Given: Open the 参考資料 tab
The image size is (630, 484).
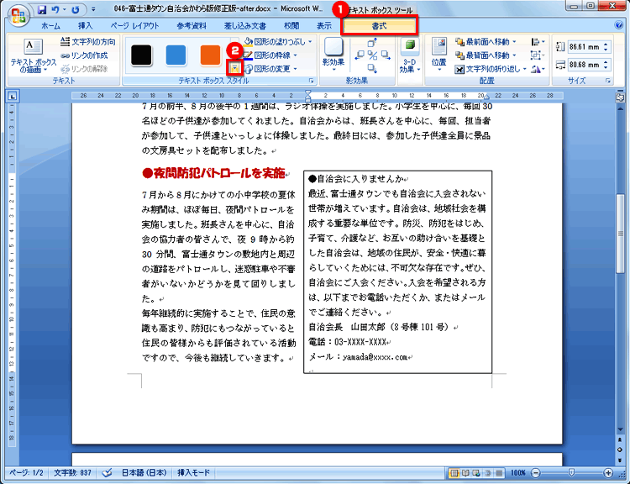Looking at the screenshot, I should click(x=192, y=26).
